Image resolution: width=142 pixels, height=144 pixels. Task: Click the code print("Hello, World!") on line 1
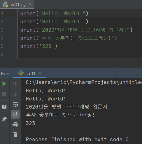point(54,14)
